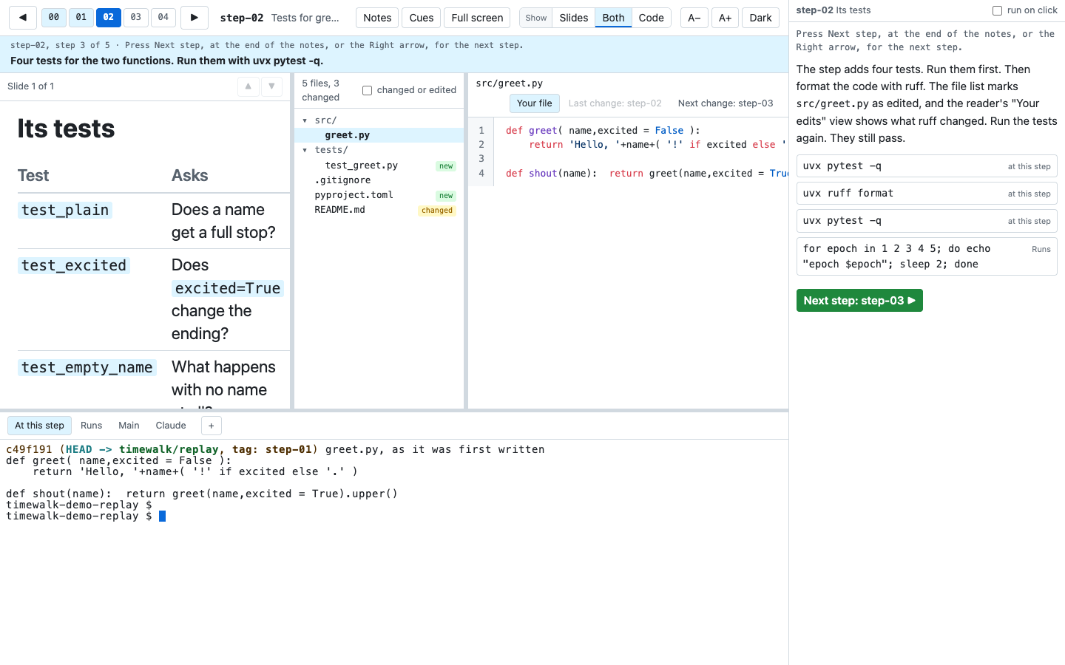The width and height of the screenshot is (1065, 665).
Task: Show Code only view
Action: point(652,18)
